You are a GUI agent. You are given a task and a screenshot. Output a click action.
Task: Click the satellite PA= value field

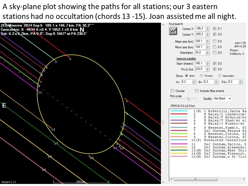[233, 82]
